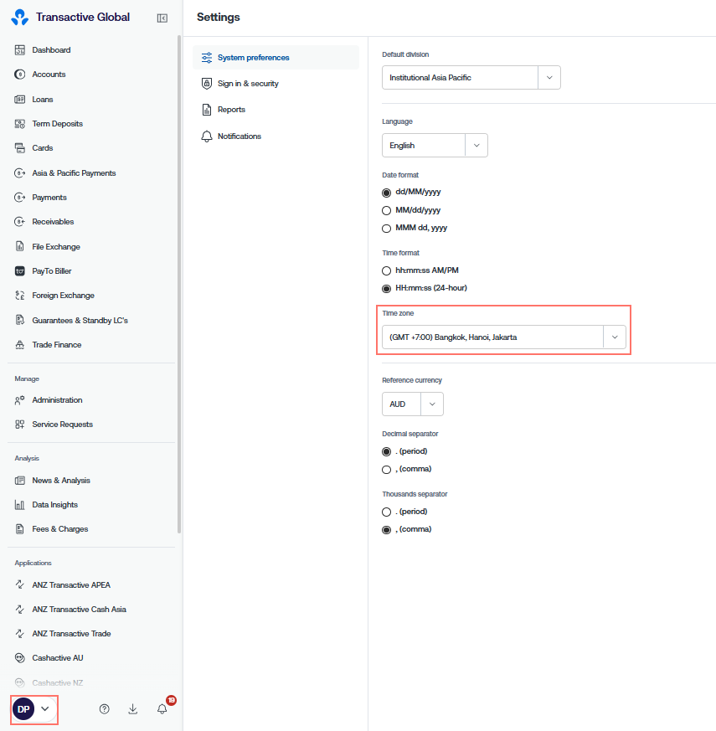
Task: Open the Time zone dropdown
Action: (504, 337)
